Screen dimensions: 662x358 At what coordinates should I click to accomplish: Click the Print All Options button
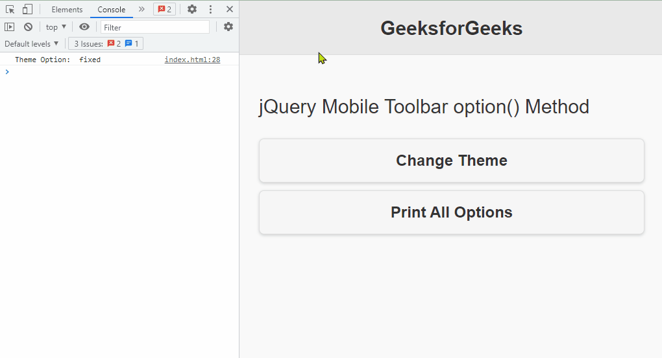451,212
